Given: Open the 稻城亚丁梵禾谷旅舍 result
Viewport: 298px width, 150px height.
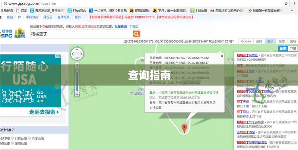Looking at the screenshot, I should coord(250,122).
